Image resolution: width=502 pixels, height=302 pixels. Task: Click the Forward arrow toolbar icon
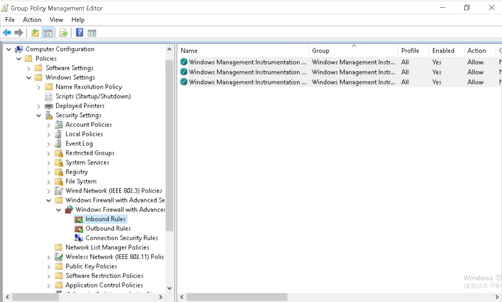coord(19,33)
